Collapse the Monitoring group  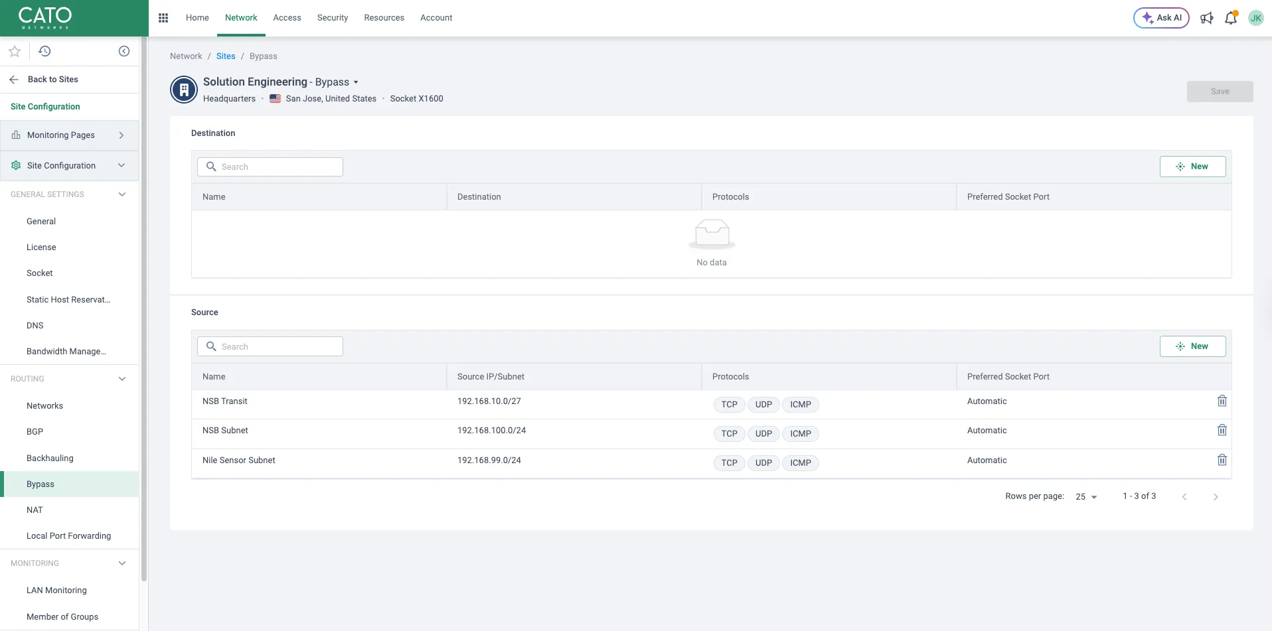tap(122, 563)
